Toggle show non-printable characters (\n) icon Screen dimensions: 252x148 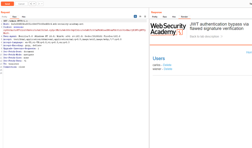[x=140, y=16]
